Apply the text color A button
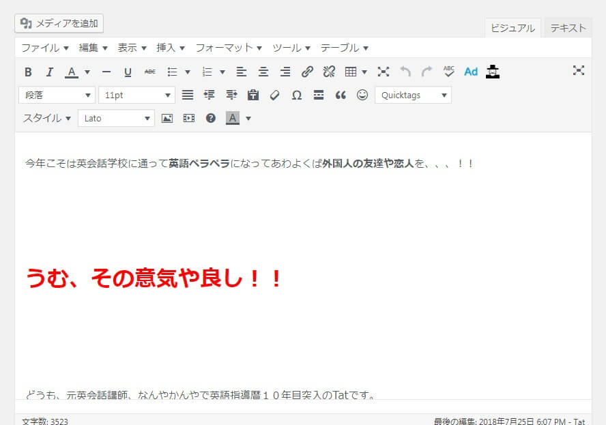This screenshot has width=606, height=425. (72, 72)
